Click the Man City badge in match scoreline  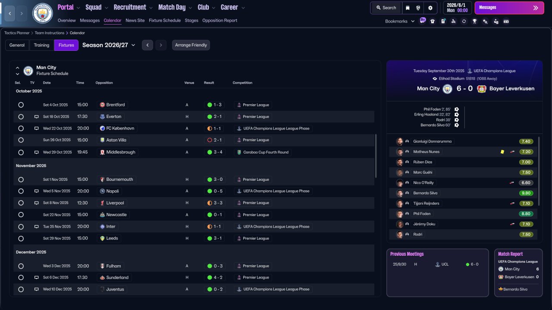(x=448, y=89)
